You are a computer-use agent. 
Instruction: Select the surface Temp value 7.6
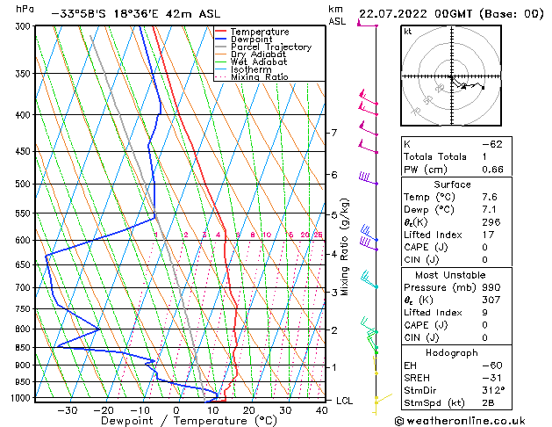(x=490, y=197)
